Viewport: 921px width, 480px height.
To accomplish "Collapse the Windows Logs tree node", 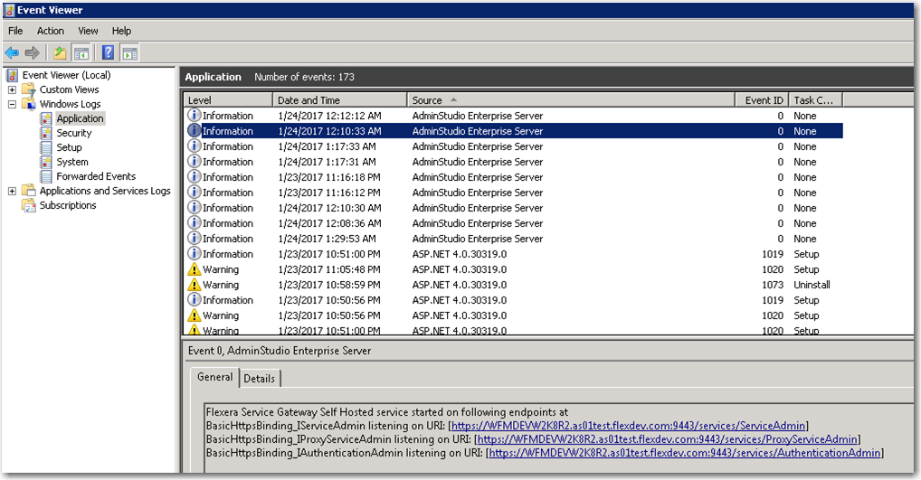I will (x=12, y=104).
